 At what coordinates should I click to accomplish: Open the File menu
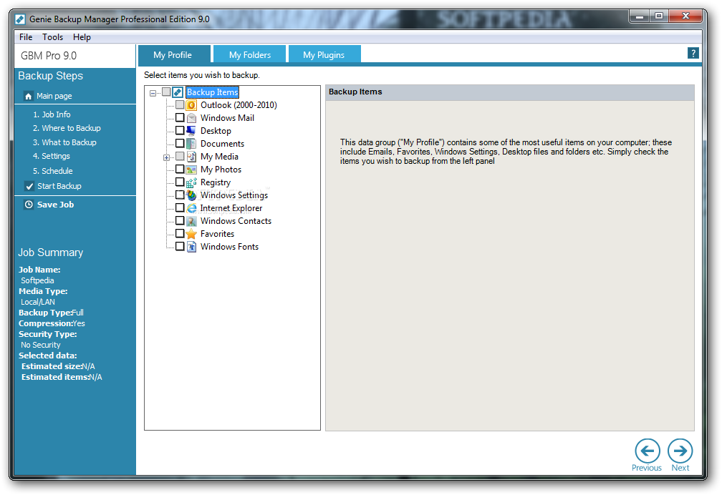pyautogui.click(x=26, y=36)
